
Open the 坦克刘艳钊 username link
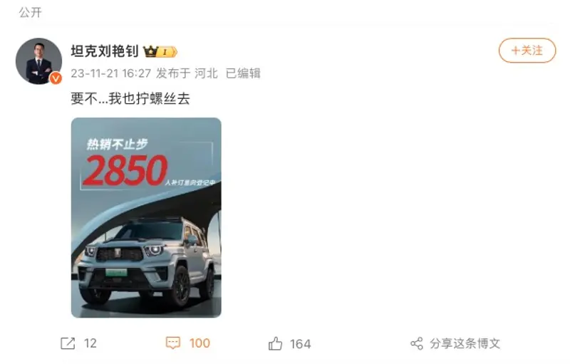[x=105, y=51]
